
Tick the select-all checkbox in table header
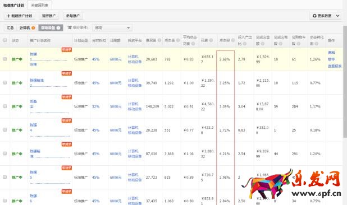(4, 40)
